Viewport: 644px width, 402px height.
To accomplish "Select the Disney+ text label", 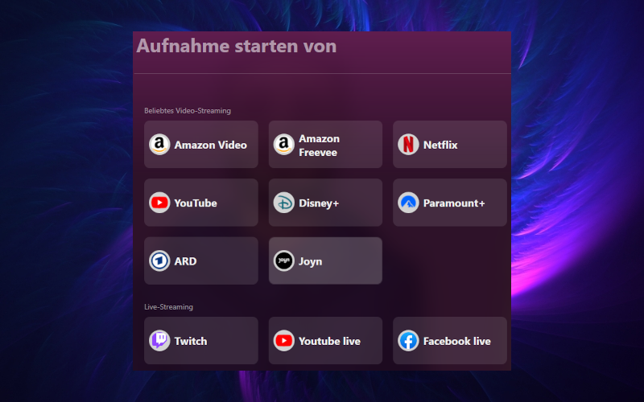I will click(x=319, y=203).
